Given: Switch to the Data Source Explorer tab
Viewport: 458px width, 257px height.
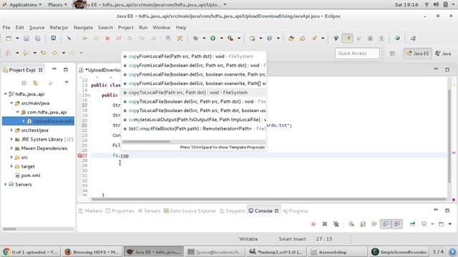Looking at the screenshot, I should 190,211.
